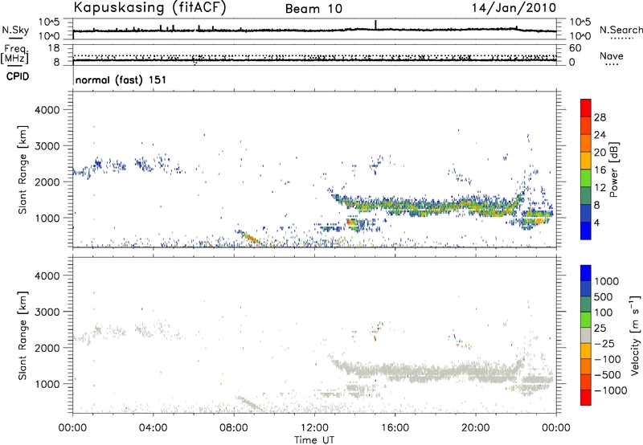The width and height of the screenshot is (643, 445).
Task: Click the "04:00" time tick label
Action: (x=153, y=428)
